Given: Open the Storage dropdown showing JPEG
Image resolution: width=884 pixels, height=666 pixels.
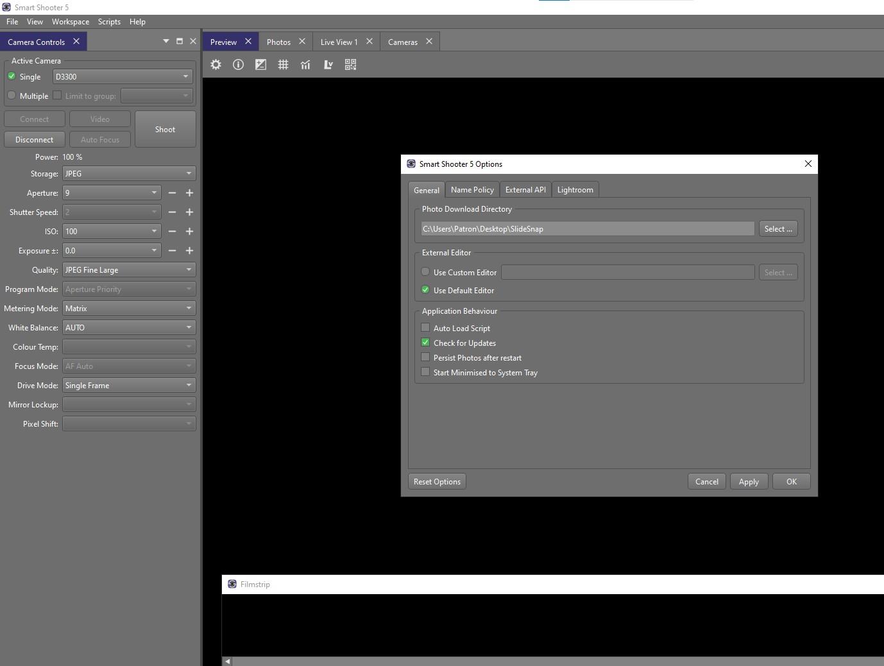Looking at the screenshot, I should click(x=129, y=174).
